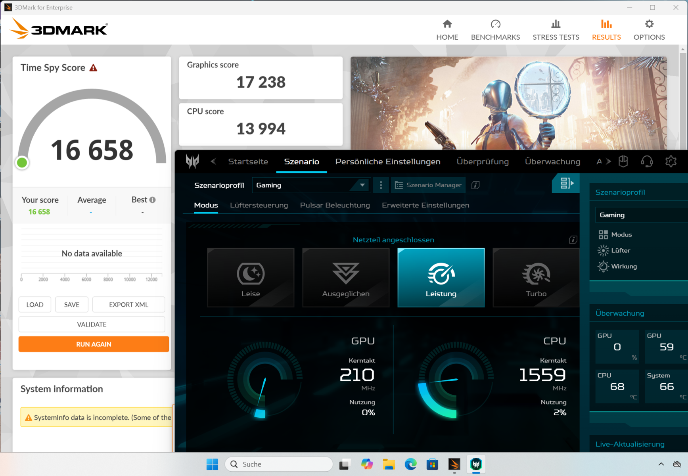Select the Leise mode
688x476 pixels.
click(251, 278)
